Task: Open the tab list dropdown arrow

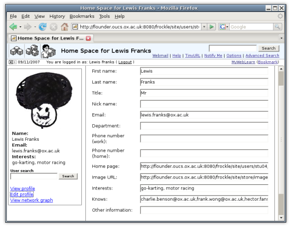Action: coord(281,38)
